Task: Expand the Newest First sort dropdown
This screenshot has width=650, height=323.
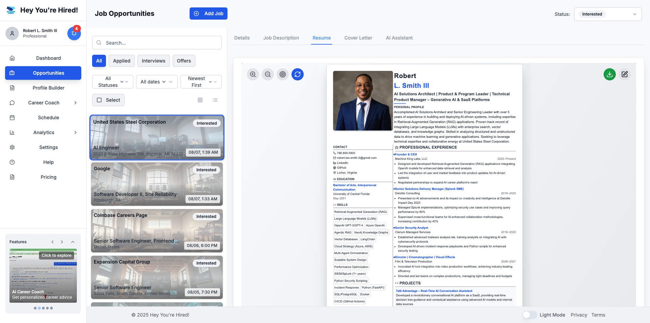Action: click(x=201, y=82)
